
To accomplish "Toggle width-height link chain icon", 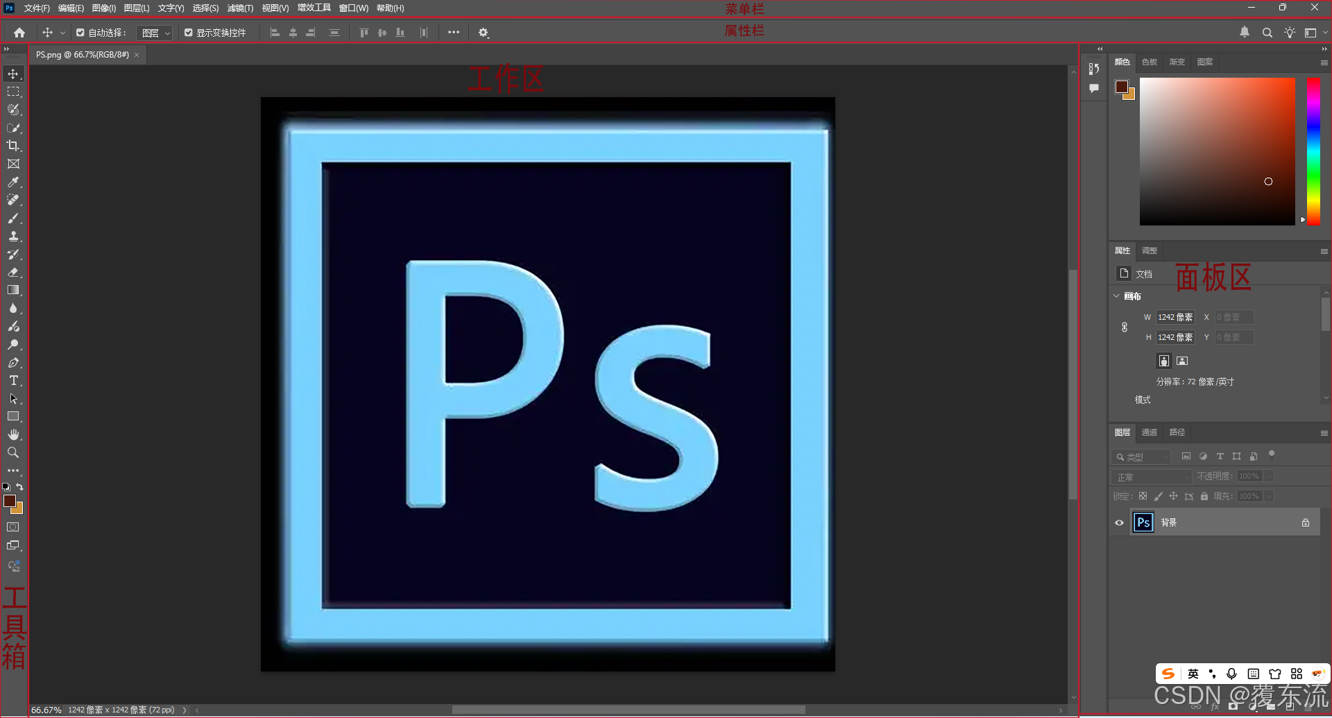I will (1125, 327).
